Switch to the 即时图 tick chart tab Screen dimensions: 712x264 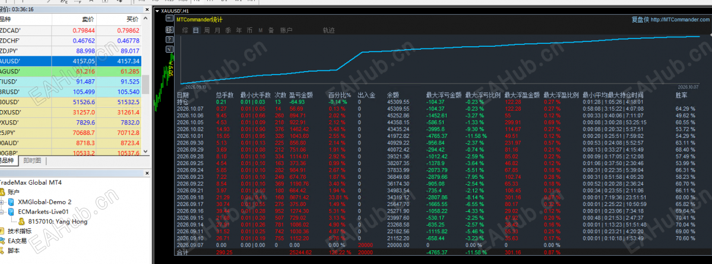[32, 161]
